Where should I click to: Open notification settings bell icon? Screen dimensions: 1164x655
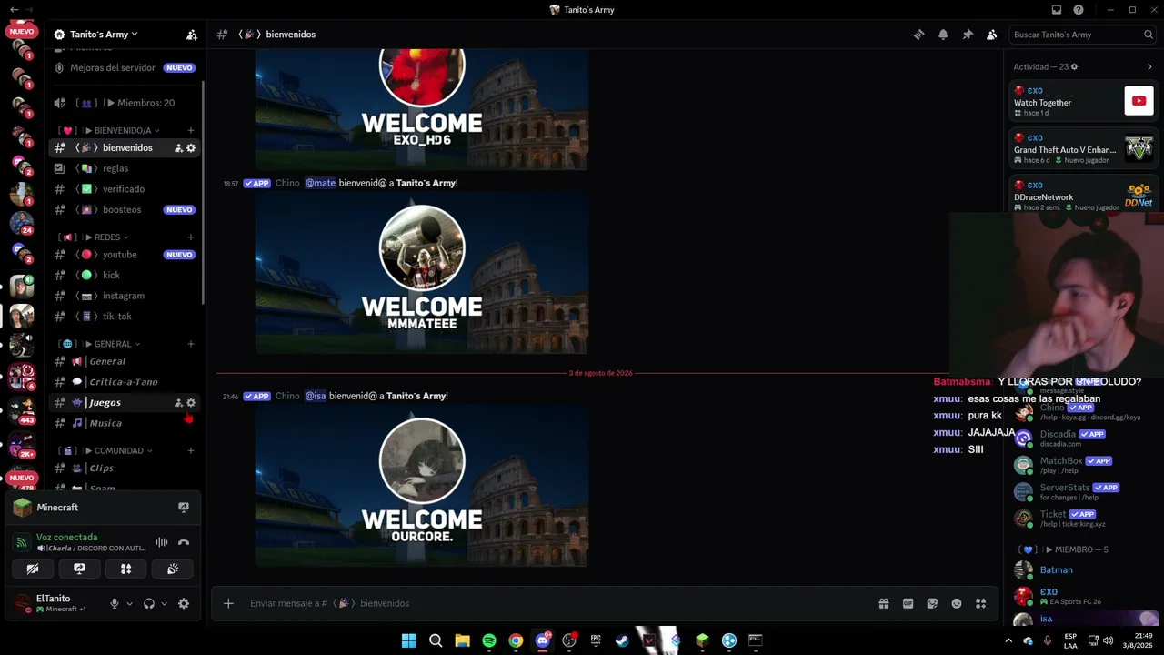tap(943, 35)
